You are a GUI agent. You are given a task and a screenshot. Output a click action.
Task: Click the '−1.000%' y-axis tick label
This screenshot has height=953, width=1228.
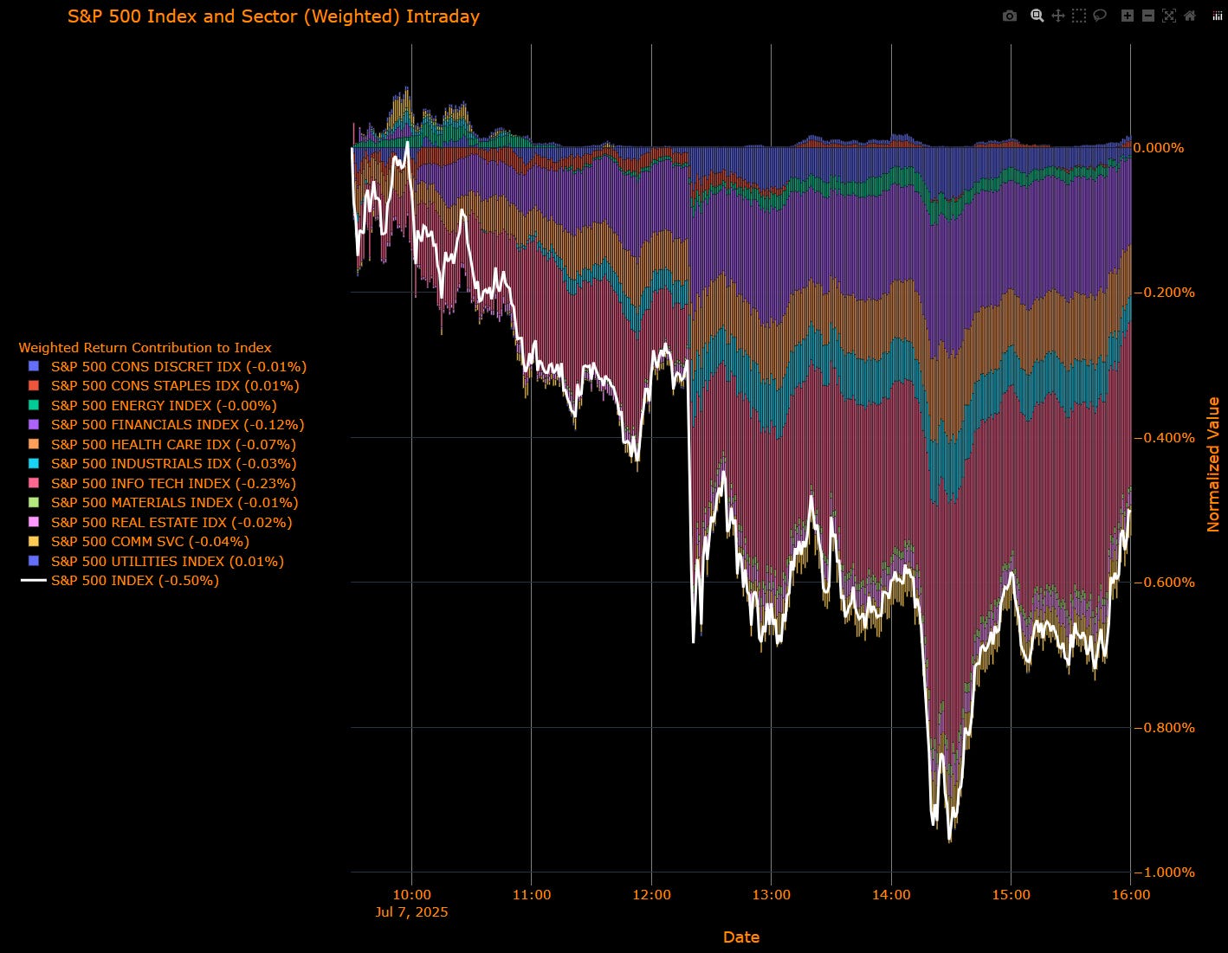tap(1164, 873)
